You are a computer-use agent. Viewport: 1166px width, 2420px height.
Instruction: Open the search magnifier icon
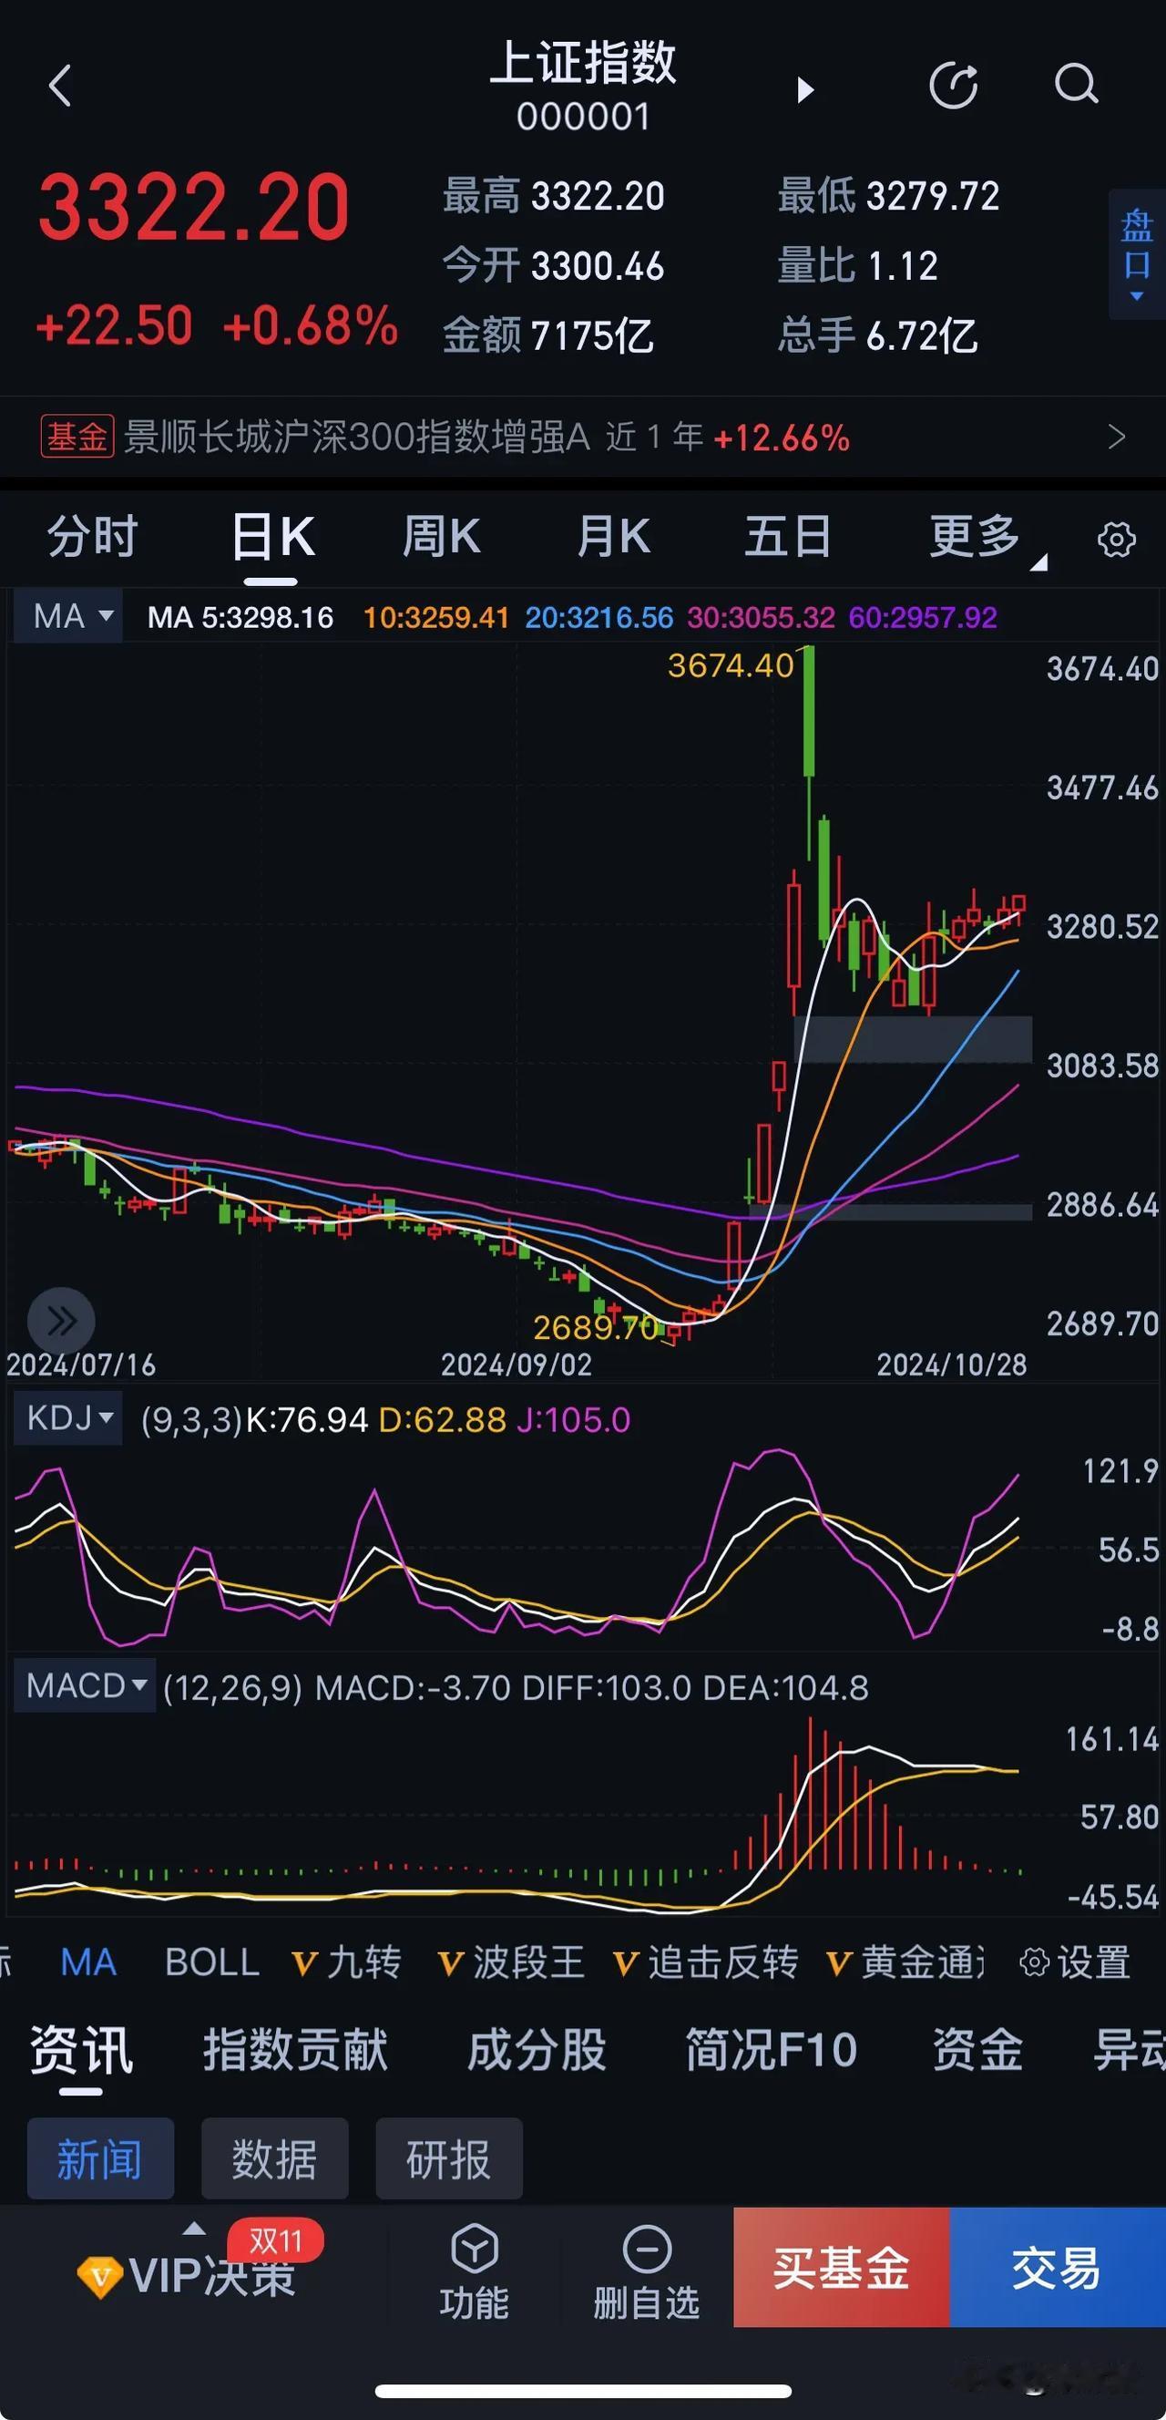pyautogui.click(x=1076, y=85)
